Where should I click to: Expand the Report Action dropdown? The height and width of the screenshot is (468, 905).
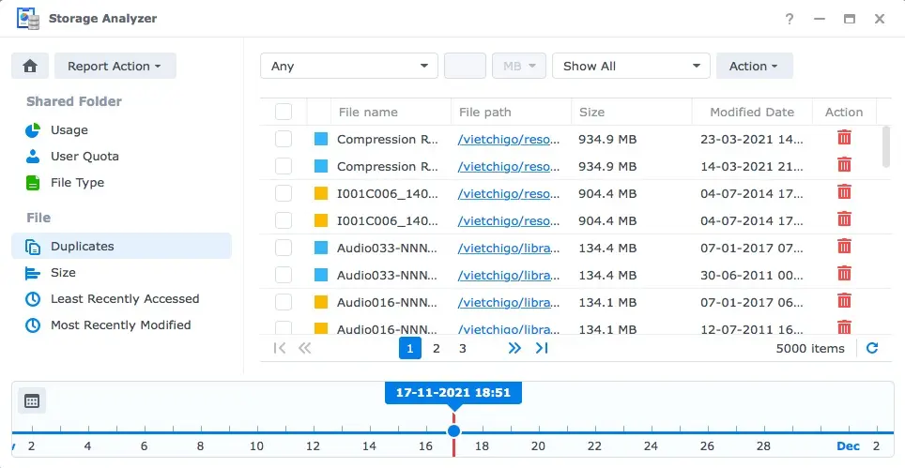(115, 67)
